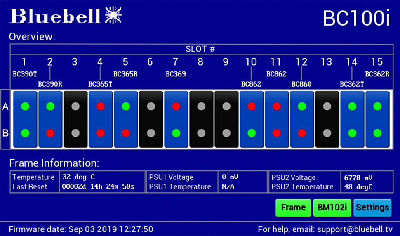Screen dimensions: 400x236
Task: Click the row A label
Action: (5, 106)
